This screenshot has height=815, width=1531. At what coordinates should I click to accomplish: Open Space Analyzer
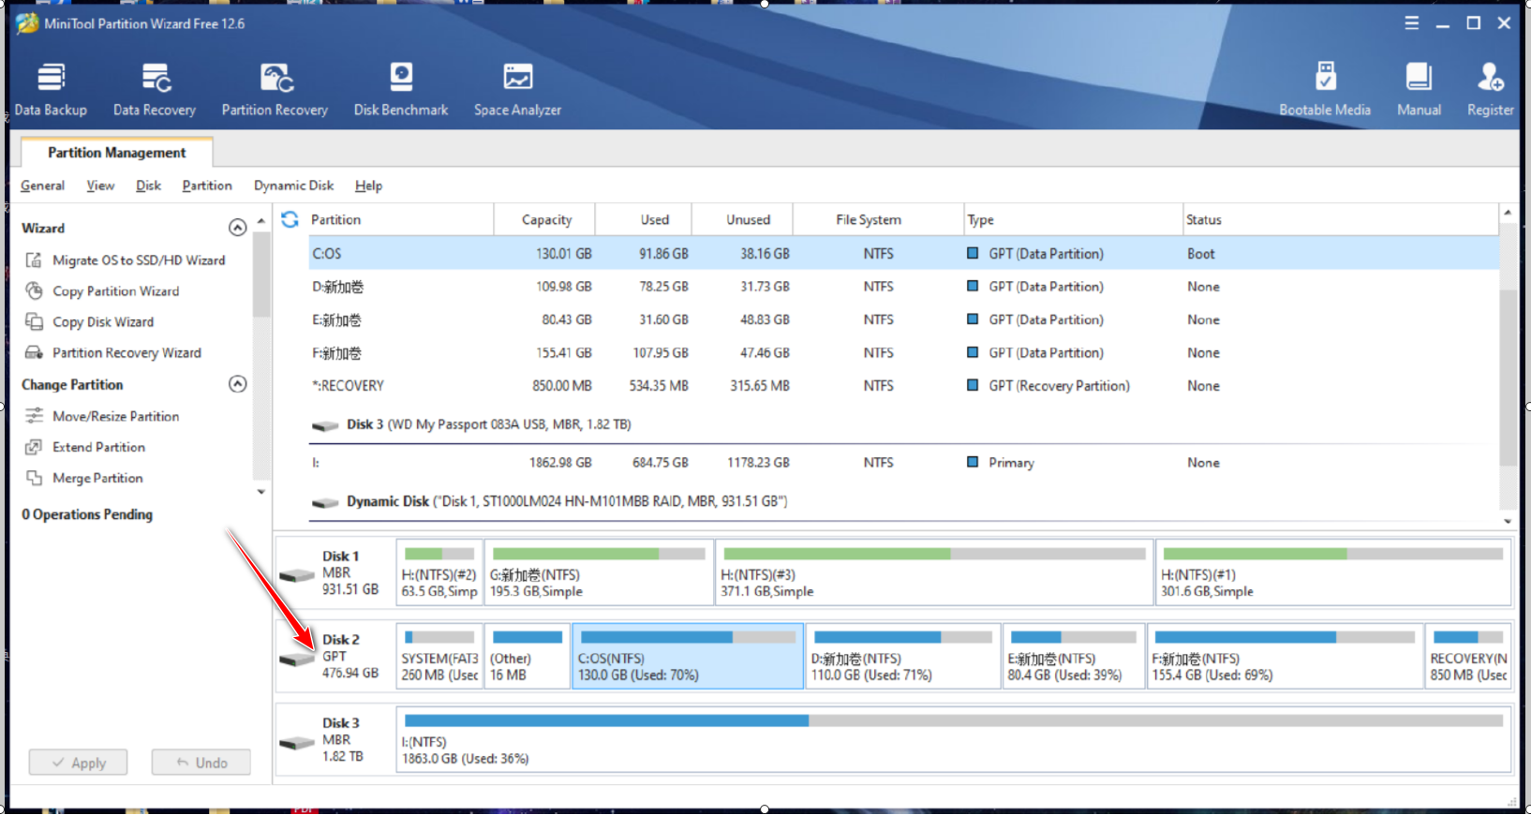coord(517,90)
